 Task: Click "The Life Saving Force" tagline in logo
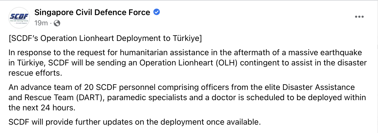[x=19, y=20]
